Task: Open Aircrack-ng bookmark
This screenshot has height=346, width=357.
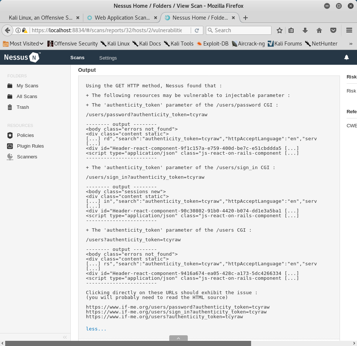Action: (x=248, y=44)
